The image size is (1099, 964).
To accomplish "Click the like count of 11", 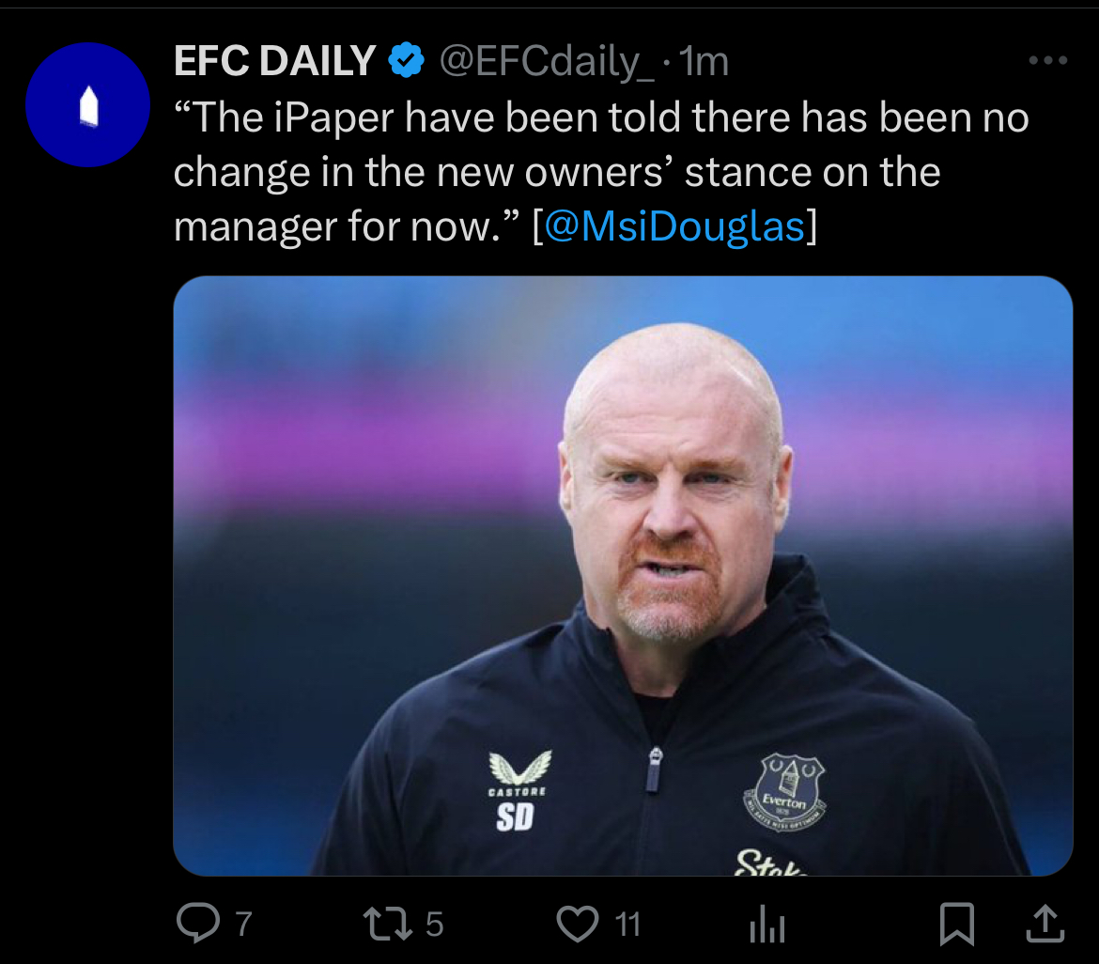I will click(x=627, y=925).
